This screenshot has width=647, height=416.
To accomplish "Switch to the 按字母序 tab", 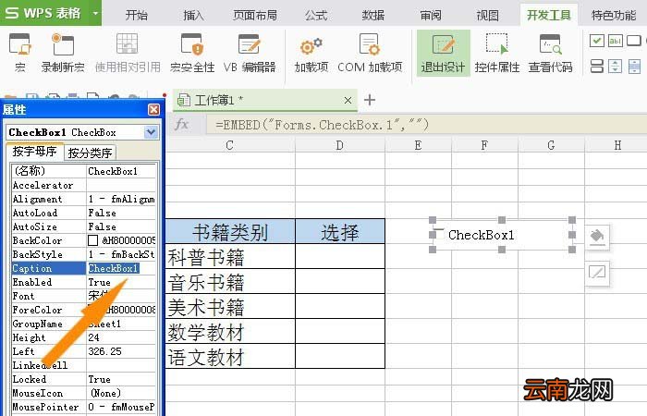I will (x=35, y=152).
